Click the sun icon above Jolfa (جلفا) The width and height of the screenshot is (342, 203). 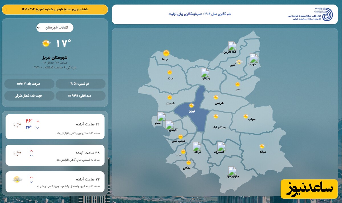(166, 53)
